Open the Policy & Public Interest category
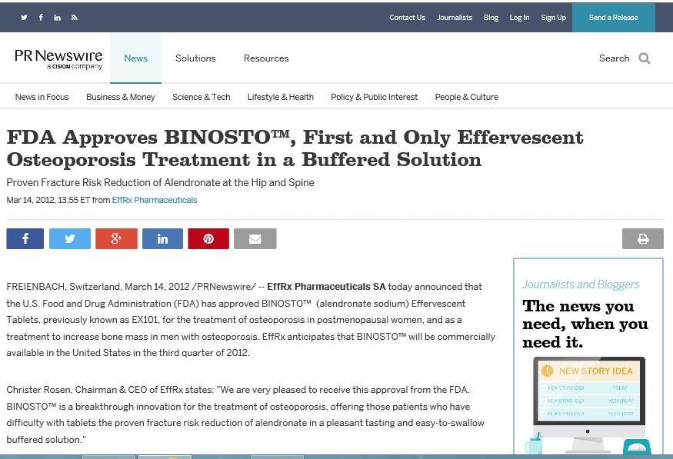This screenshot has height=459, width=673. pyautogui.click(x=375, y=97)
